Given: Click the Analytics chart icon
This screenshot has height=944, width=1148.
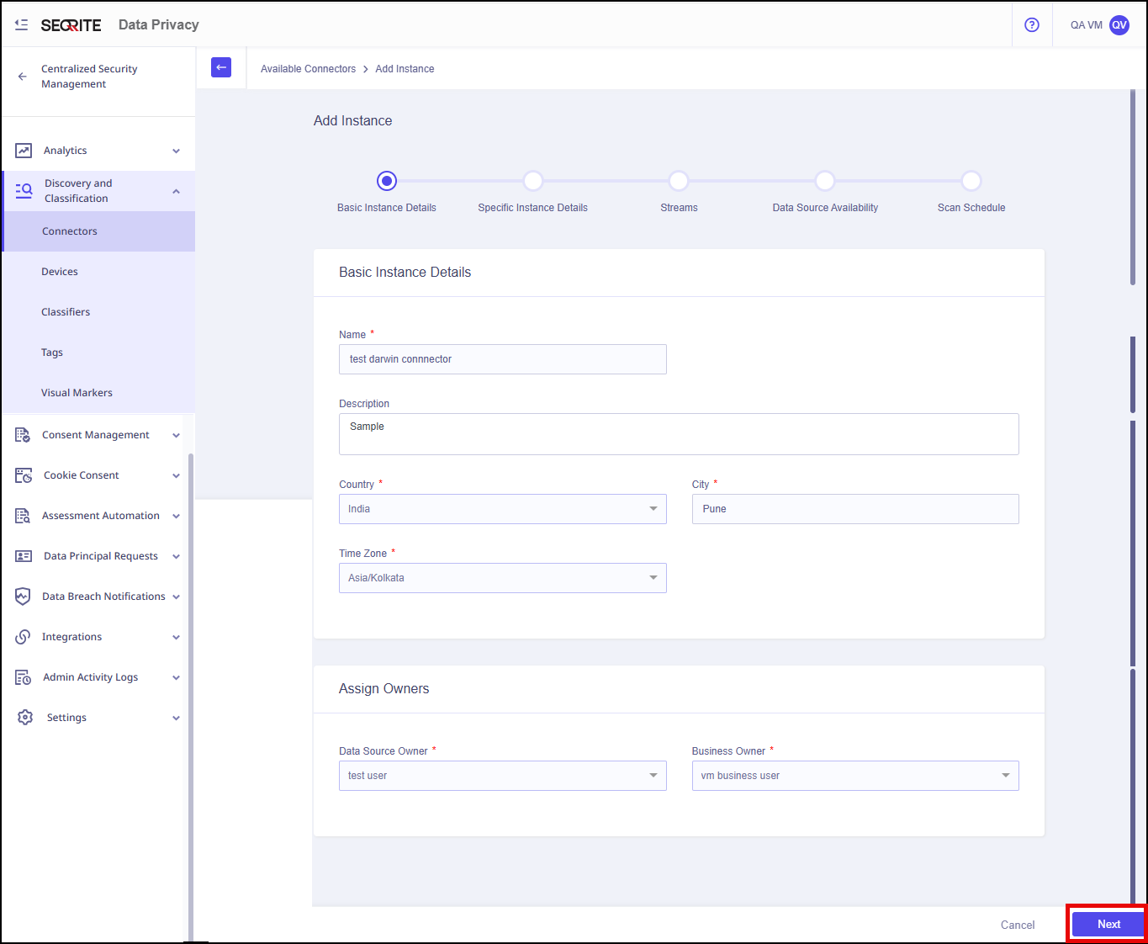Looking at the screenshot, I should (24, 151).
